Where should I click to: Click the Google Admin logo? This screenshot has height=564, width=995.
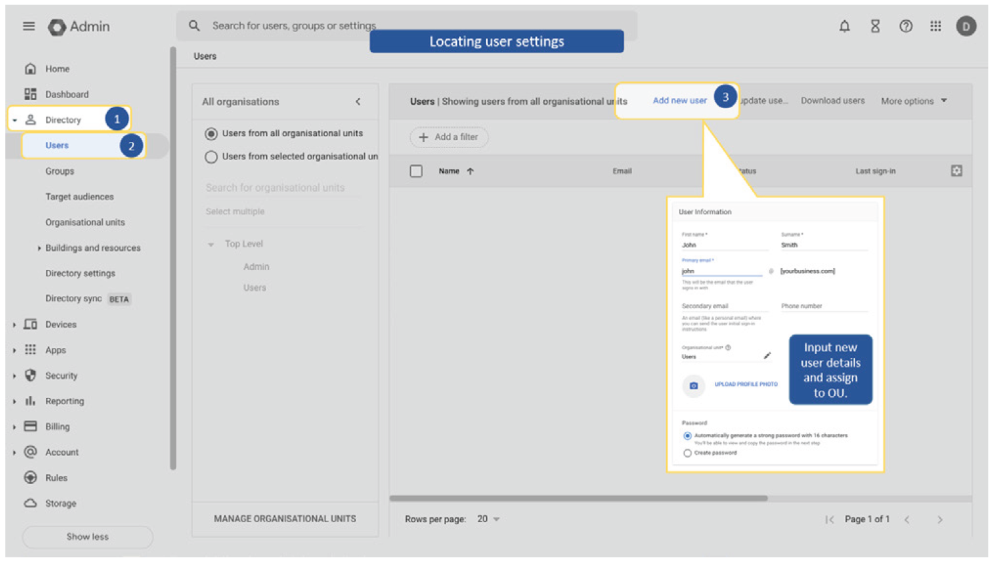(x=79, y=27)
